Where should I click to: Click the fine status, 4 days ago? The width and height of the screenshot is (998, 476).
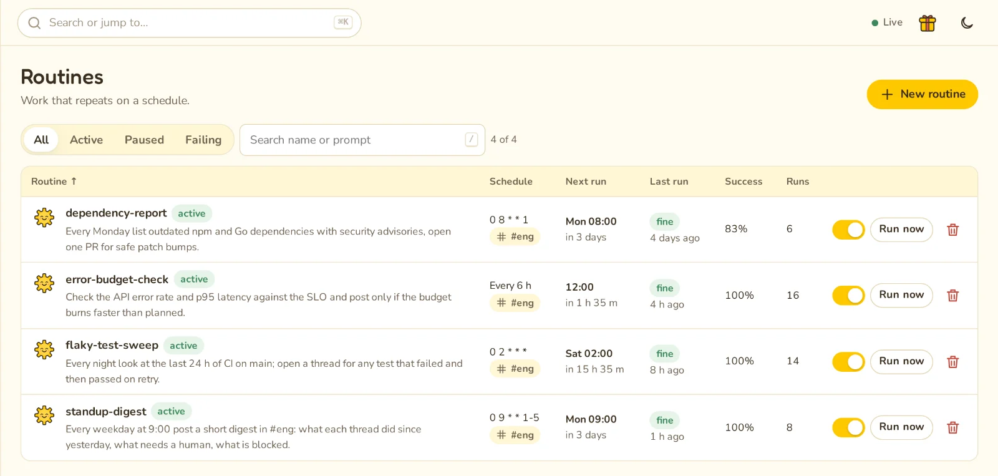pos(665,221)
